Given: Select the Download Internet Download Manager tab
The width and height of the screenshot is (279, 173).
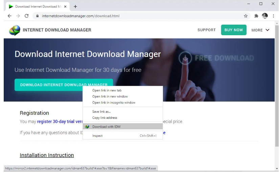Looking at the screenshot, I should click(x=37, y=6).
